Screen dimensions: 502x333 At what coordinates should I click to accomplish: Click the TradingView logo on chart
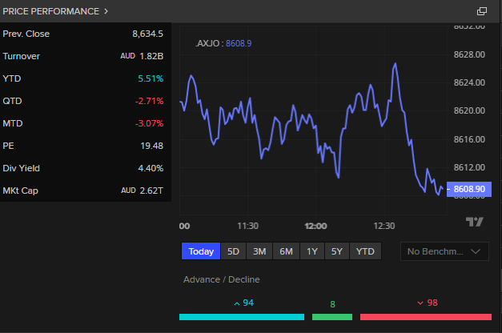pyautogui.click(x=475, y=222)
